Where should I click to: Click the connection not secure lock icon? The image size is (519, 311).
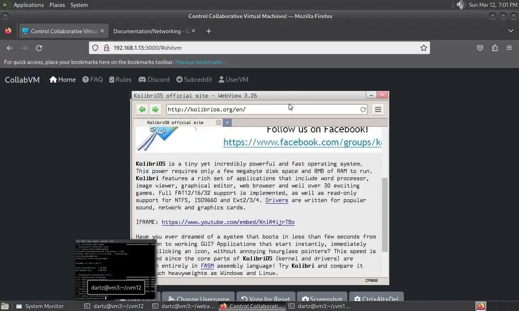(107, 48)
